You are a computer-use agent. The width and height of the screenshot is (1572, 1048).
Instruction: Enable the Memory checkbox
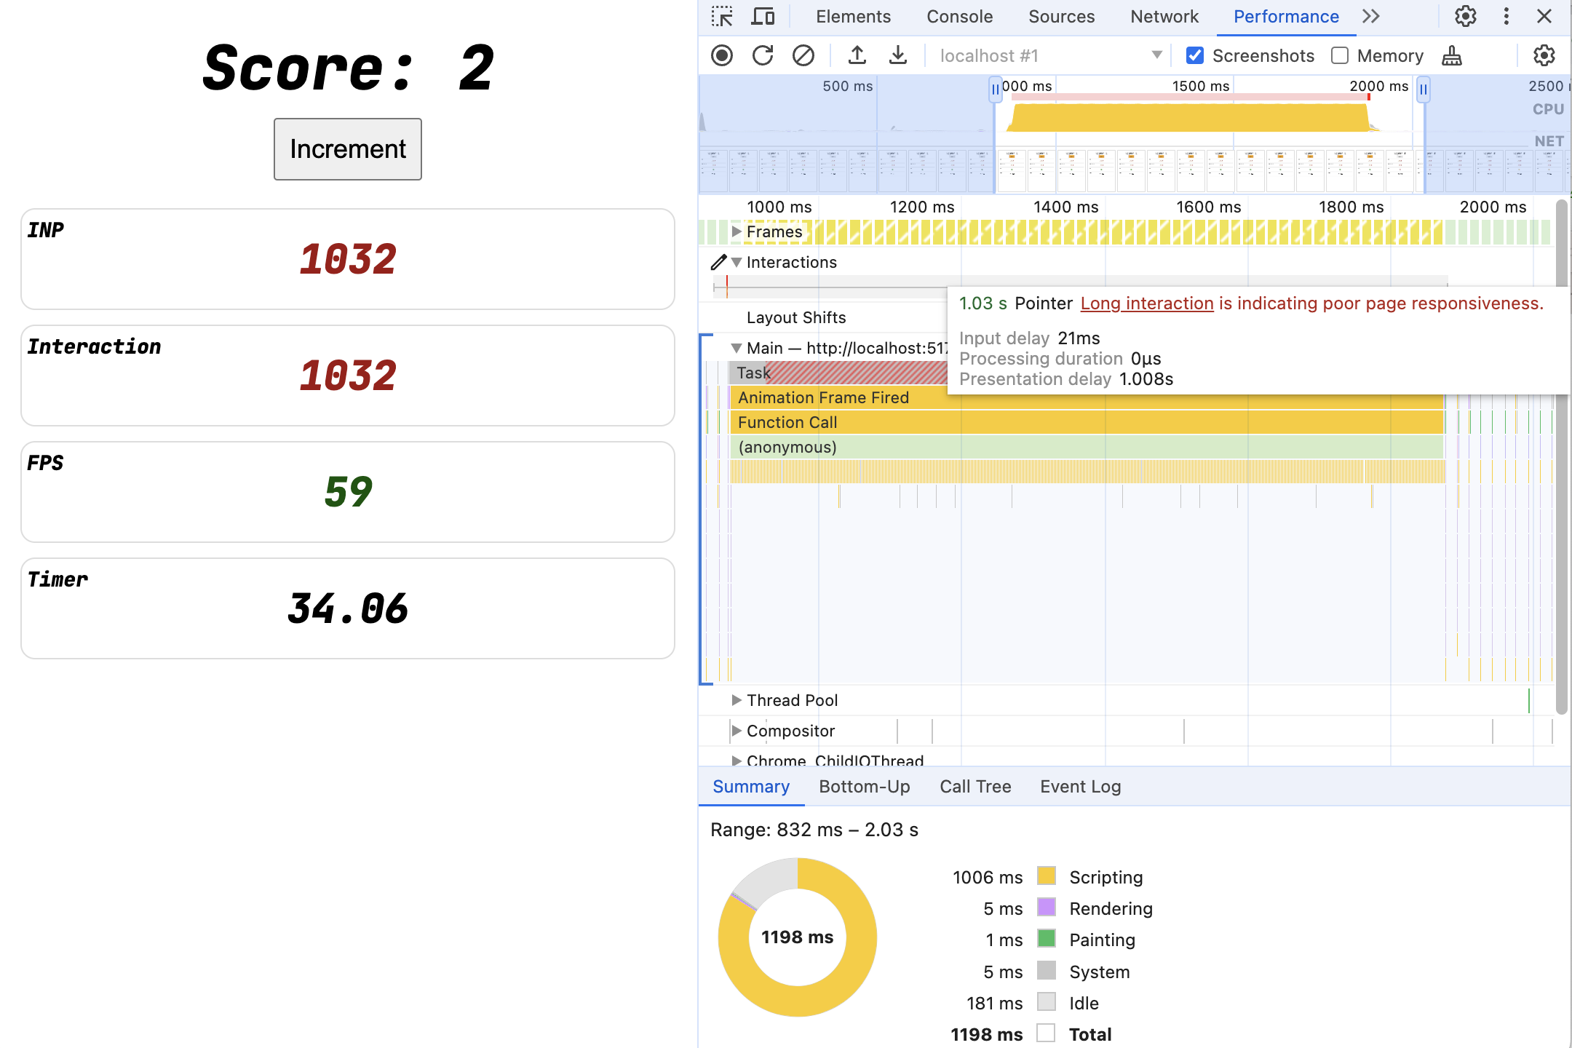[1341, 55]
